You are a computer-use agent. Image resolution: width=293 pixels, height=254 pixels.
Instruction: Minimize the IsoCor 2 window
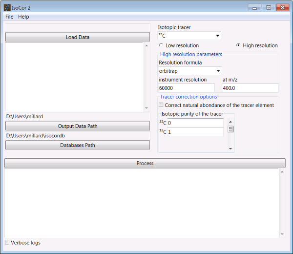tap(254, 8)
